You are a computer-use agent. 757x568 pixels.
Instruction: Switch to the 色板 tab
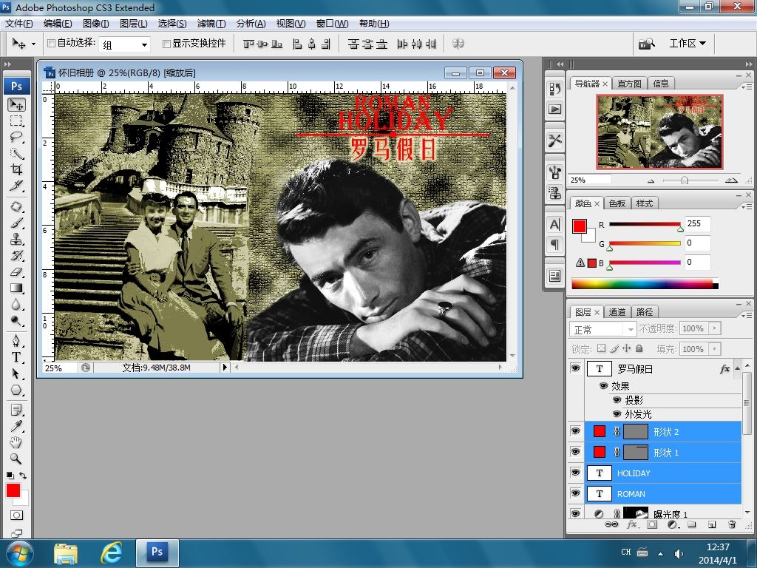point(617,204)
